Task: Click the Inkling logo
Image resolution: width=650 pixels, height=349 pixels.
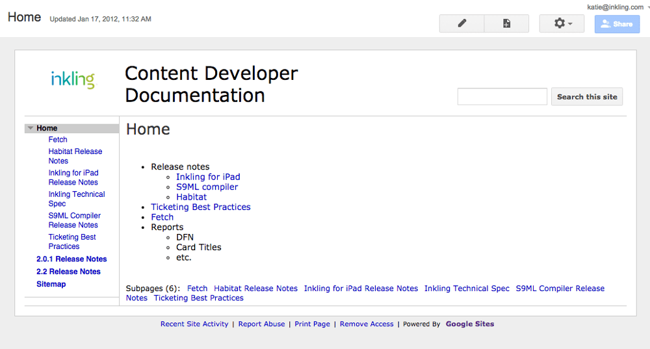Action: 73,79
